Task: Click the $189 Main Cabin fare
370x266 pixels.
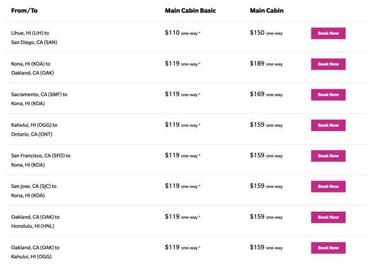Action: pyautogui.click(x=257, y=63)
